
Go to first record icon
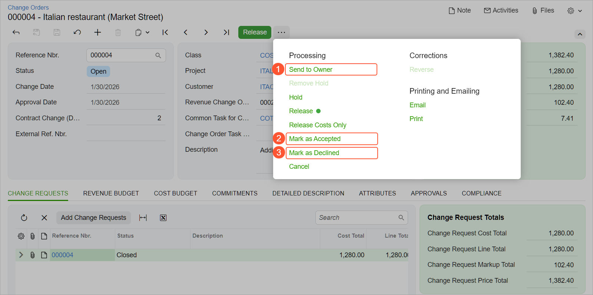165,32
